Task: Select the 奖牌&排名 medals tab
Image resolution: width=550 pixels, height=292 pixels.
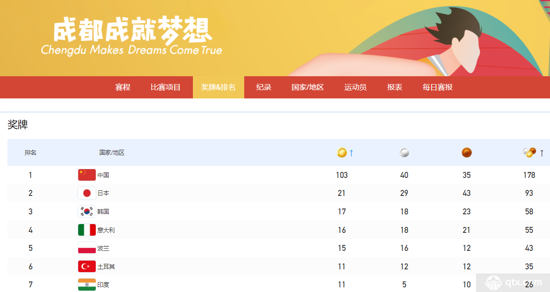Action: 218,87
